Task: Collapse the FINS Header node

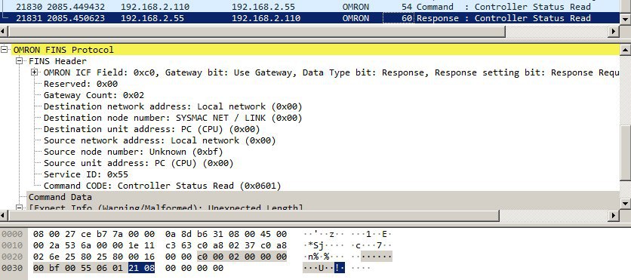Action: pos(20,61)
